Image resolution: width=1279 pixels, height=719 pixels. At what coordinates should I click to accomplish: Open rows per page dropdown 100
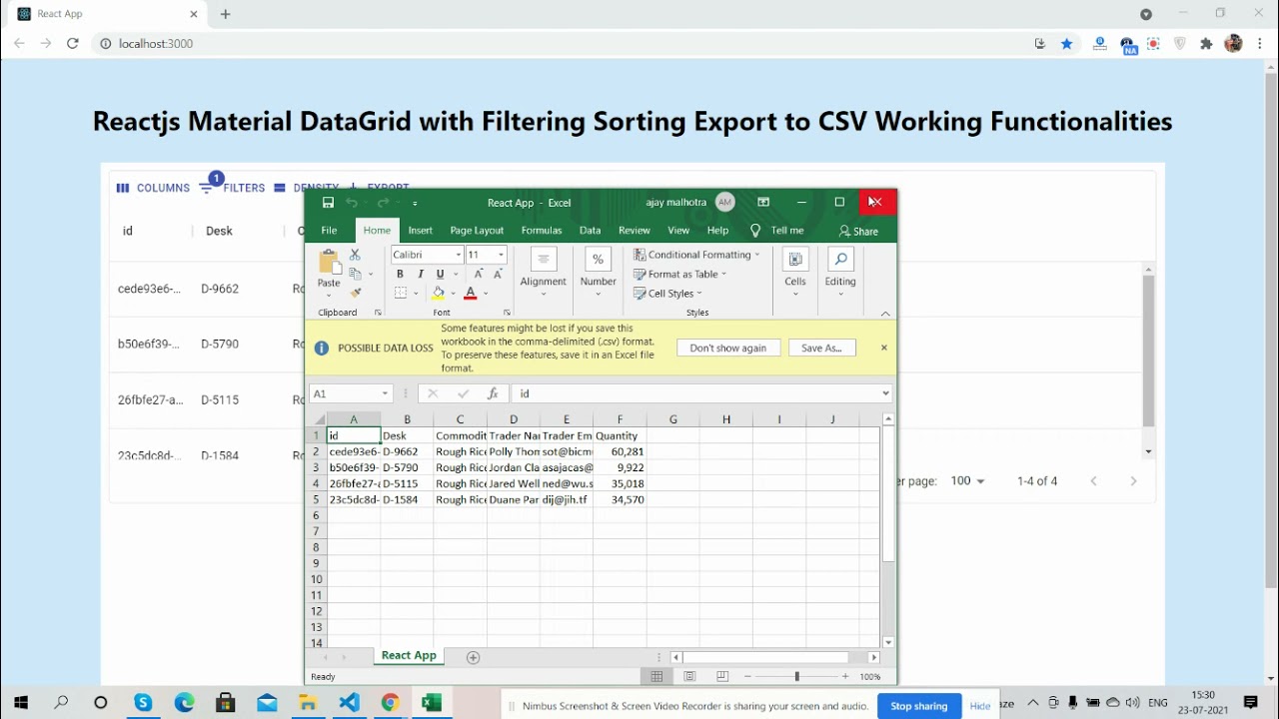(x=967, y=481)
